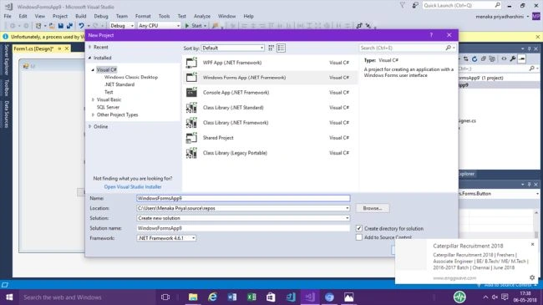
Task: Expand the Visual Basic tree node
Action: click(93, 99)
